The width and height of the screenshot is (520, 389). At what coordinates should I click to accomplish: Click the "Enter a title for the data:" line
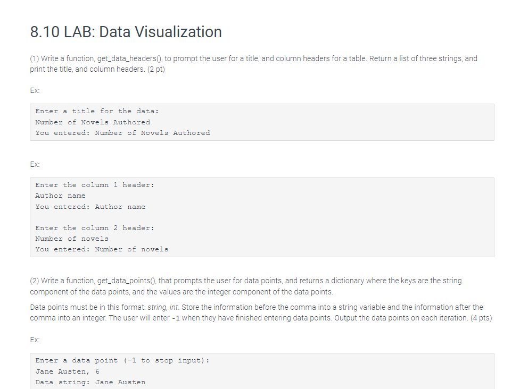coord(97,111)
